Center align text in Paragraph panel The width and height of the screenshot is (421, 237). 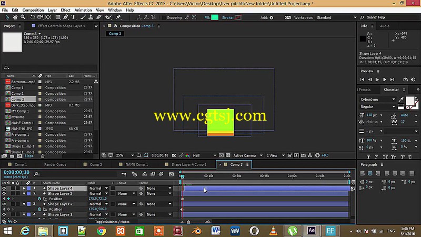coord(370,173)
